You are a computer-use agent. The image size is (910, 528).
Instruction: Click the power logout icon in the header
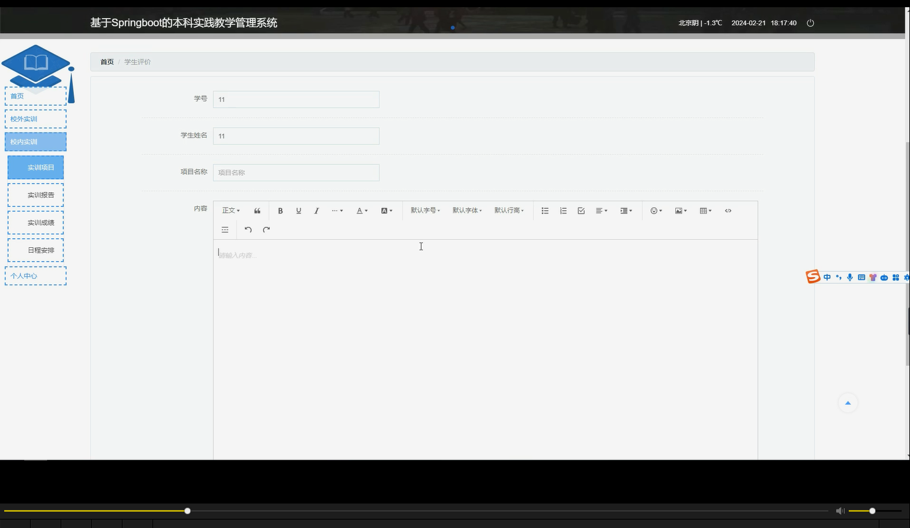tap(810, 23)
